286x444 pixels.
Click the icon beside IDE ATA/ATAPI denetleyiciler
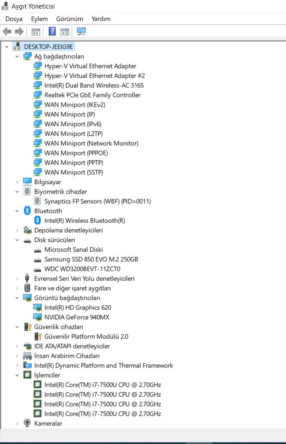pyautogui.click(x=27, y=346)
